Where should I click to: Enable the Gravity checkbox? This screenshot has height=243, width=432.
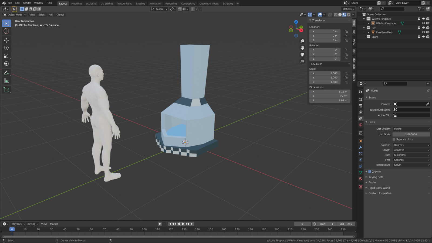[x=370, y=172]
